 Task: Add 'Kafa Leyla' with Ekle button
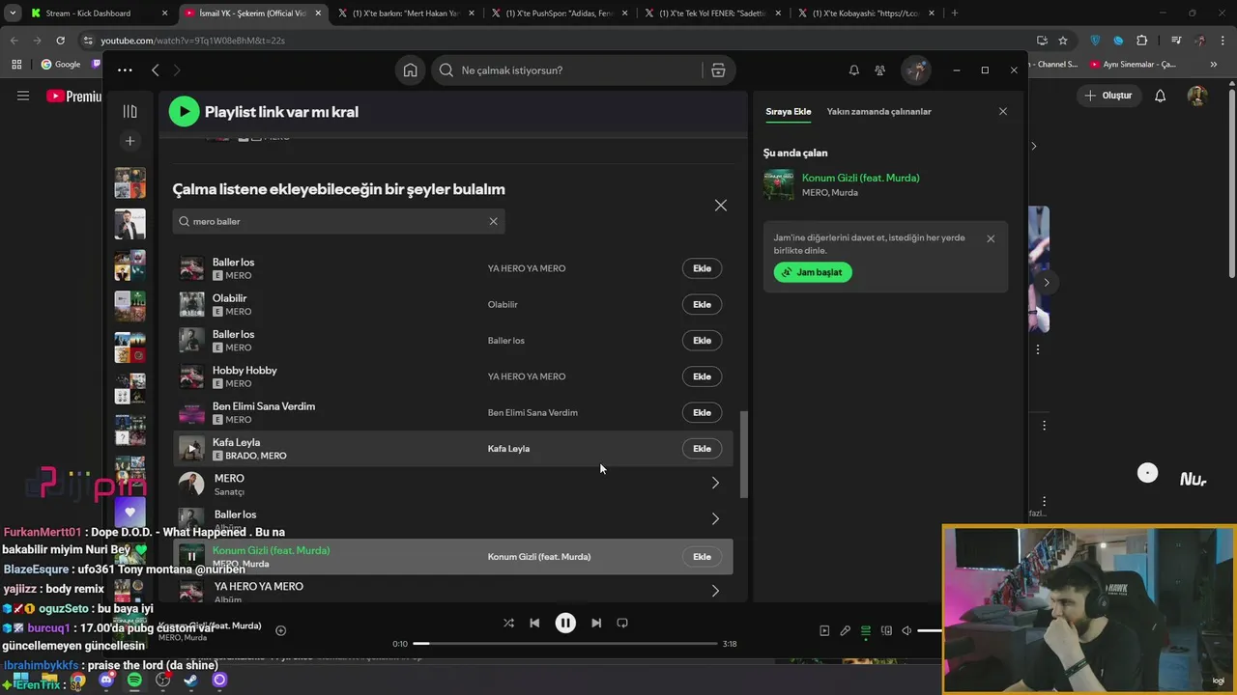click(702, 449)
